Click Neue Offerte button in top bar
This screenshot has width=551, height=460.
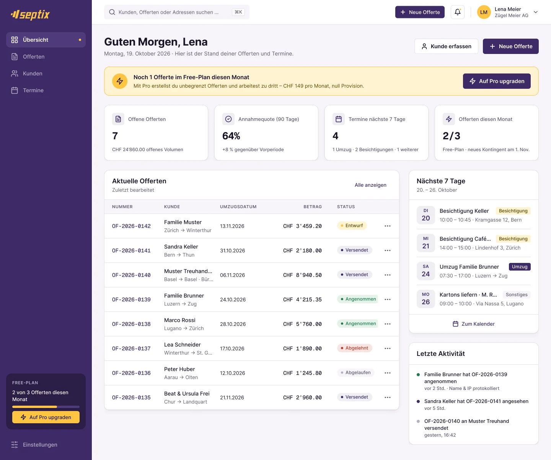pos(420,12)
